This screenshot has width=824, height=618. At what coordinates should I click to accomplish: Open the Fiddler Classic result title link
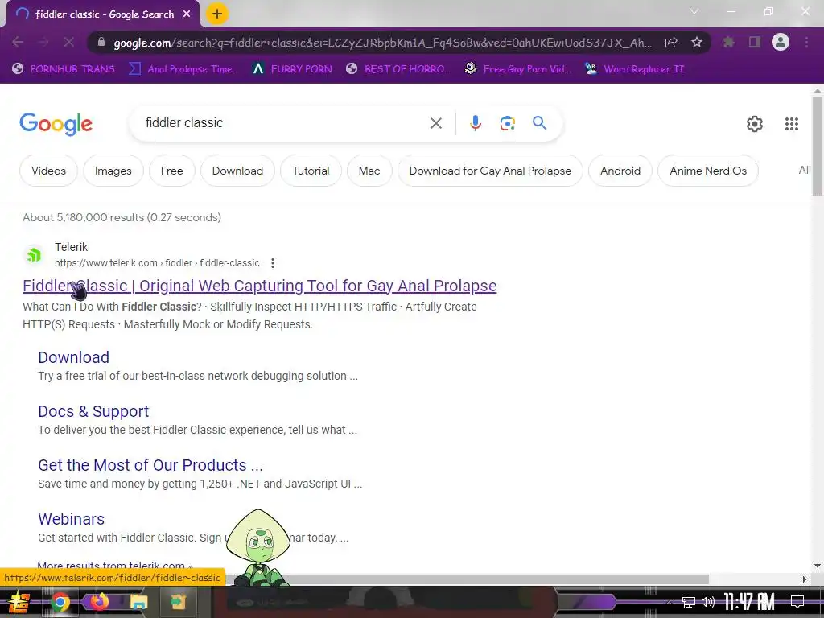[x=260, y=286]
